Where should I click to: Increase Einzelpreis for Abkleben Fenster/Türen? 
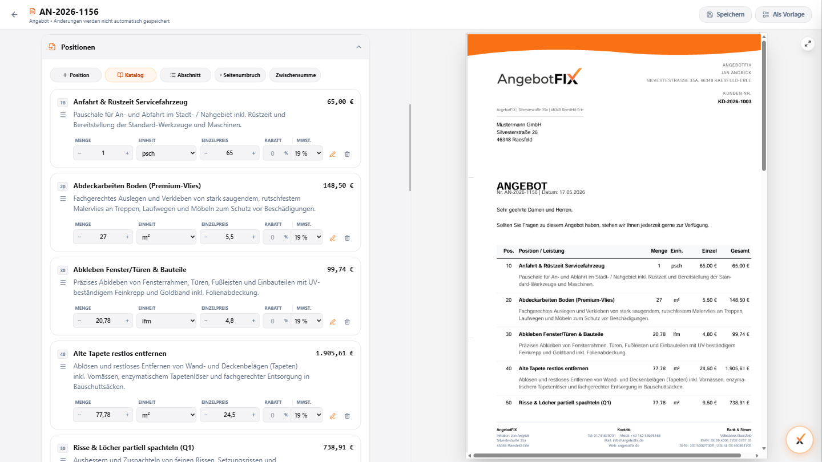[x=253, y=321]
